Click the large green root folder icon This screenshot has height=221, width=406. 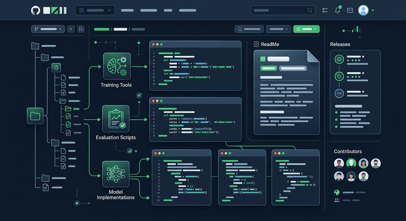coord(35,116)
